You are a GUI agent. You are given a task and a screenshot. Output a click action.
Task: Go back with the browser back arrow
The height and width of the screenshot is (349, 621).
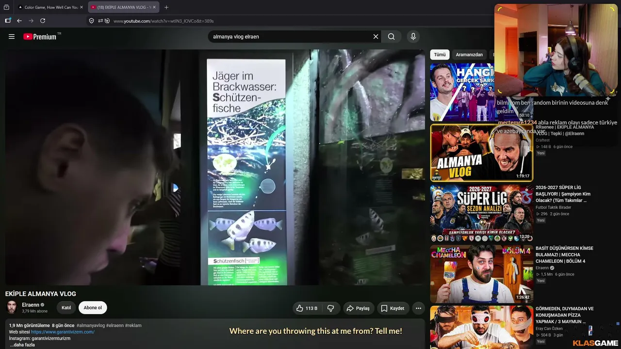19,21
